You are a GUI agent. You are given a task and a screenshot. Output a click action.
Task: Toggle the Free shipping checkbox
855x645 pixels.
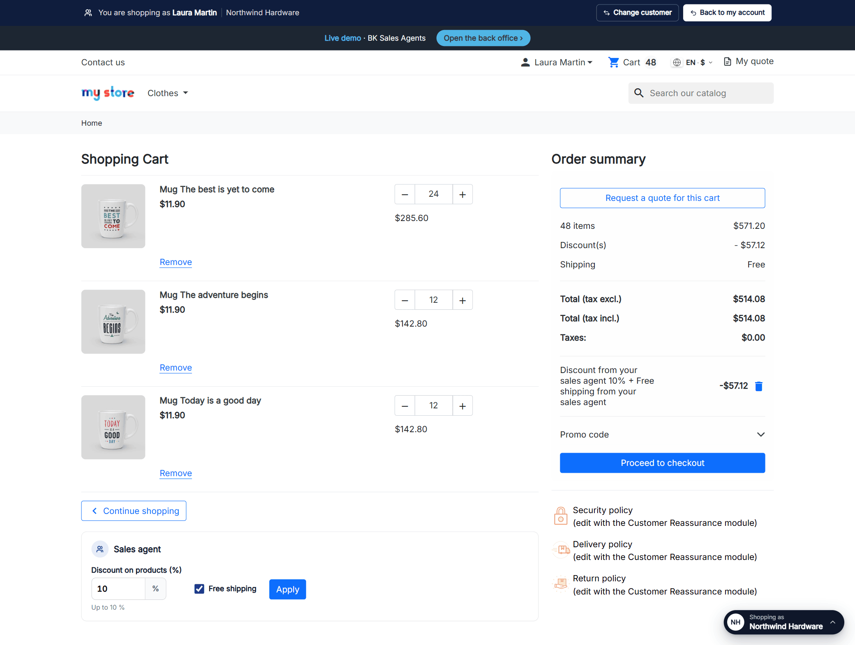(199, 589)
